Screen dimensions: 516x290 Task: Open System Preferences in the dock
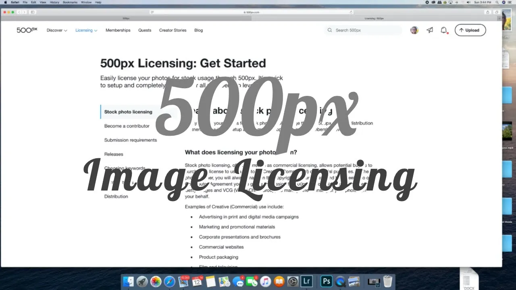[x=293, y=282]
